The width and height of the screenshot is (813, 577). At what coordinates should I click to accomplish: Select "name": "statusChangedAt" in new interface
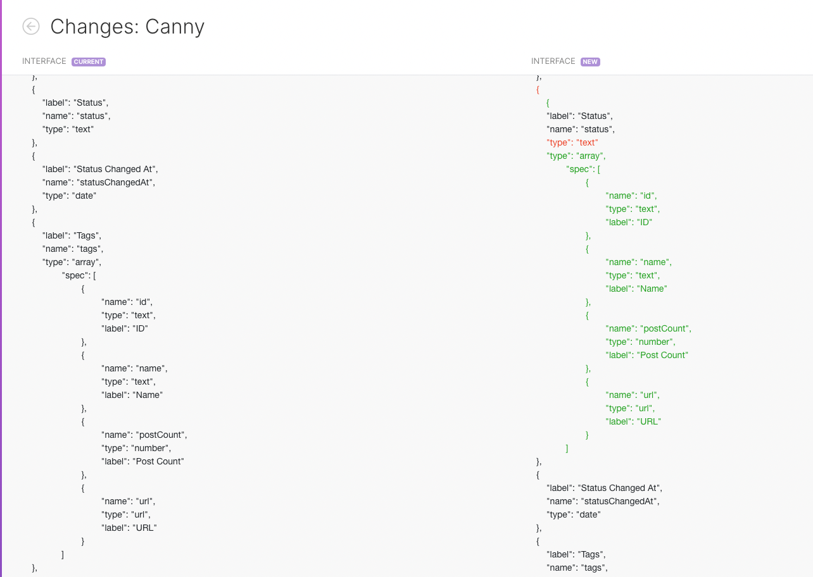603,501
